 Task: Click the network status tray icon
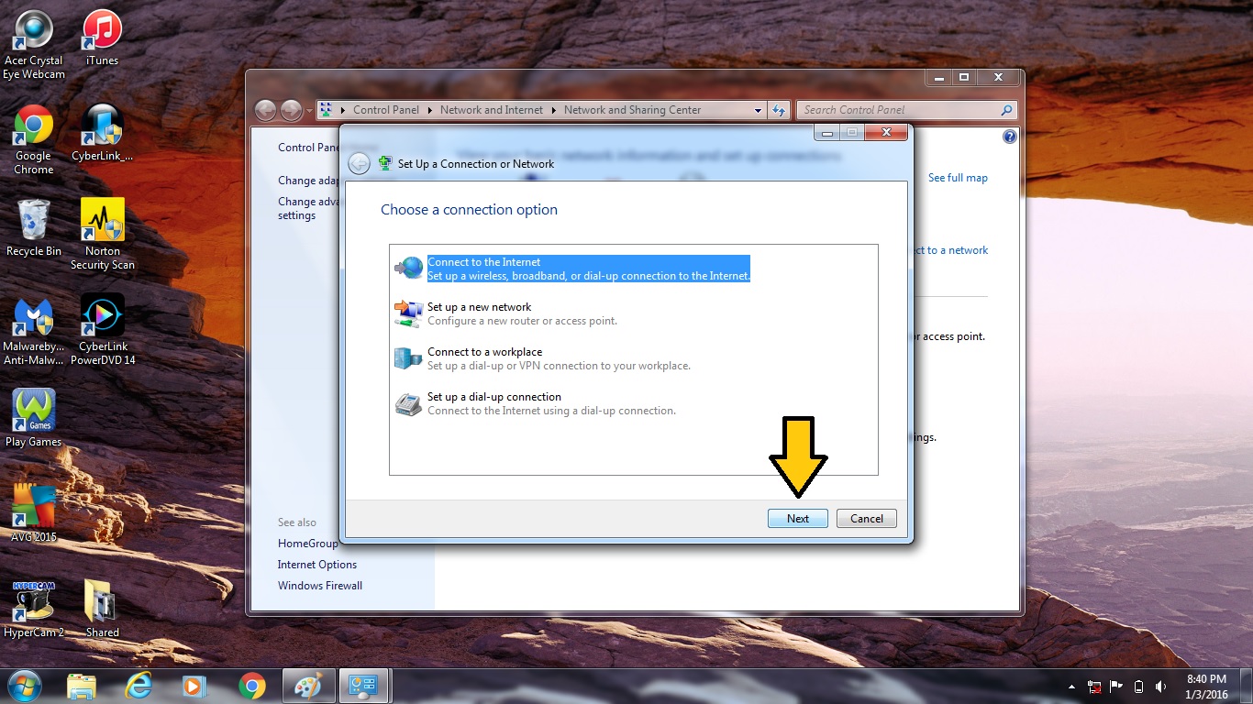click(1094, 686)
